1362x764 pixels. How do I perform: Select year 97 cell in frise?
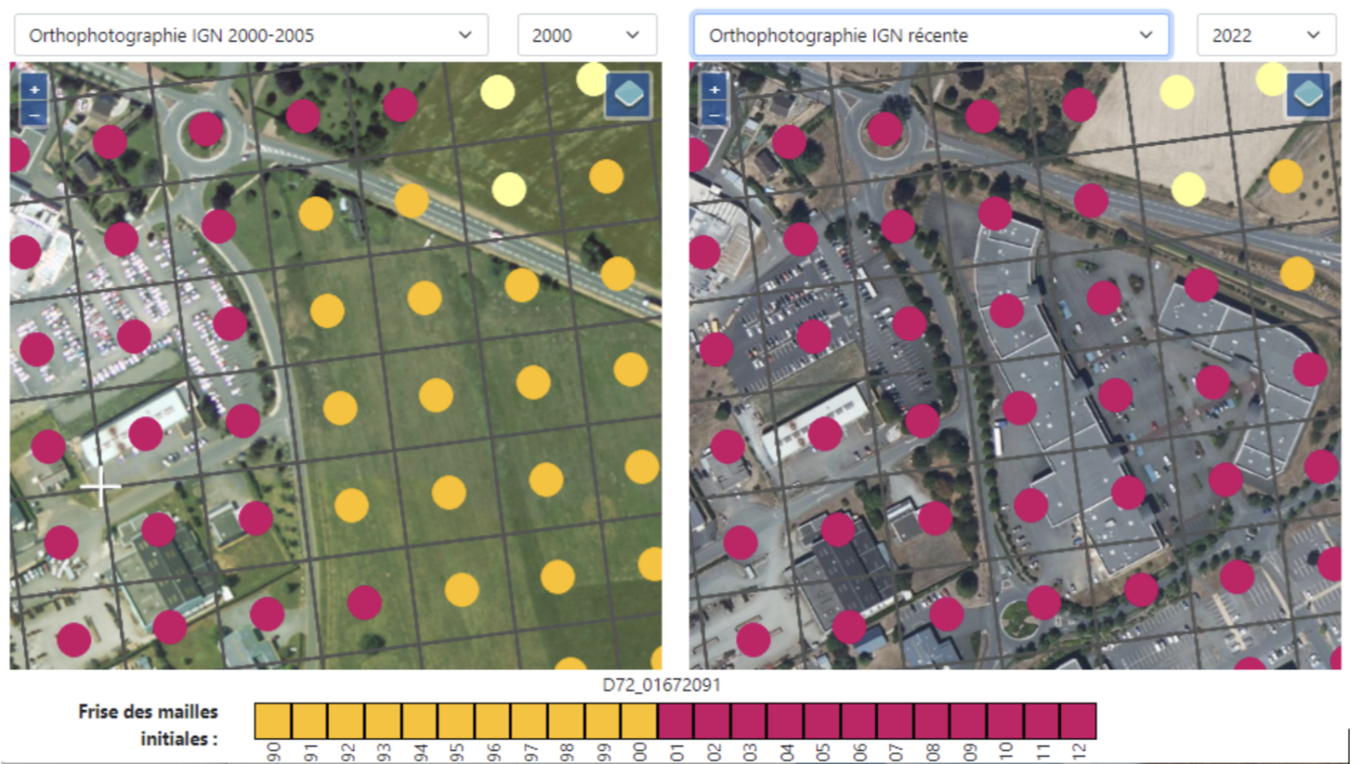point(529,721)
